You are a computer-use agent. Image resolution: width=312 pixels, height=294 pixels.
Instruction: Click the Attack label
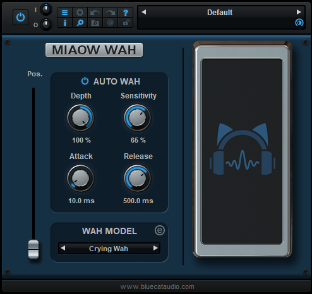[x=81, y=156]
